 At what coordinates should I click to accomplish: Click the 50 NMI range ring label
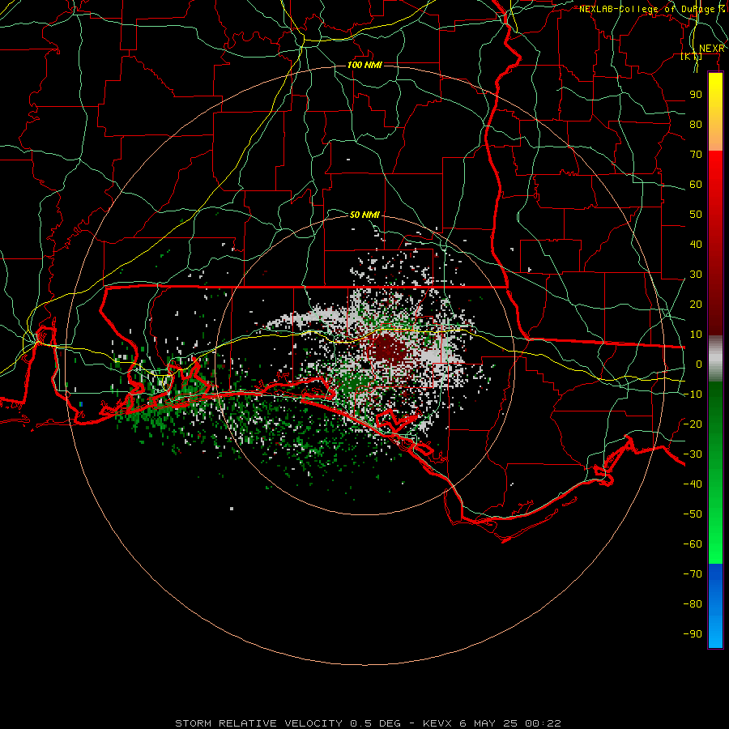(x=364, y=215)
